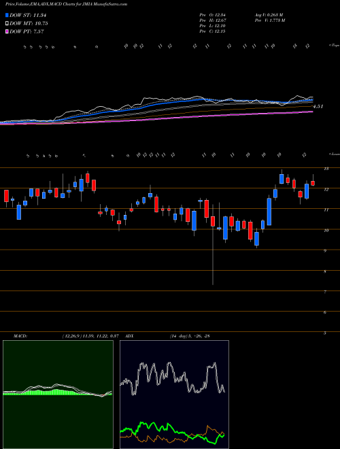The image size is (340, 449).
Task: Click the ADX values '(14 day) 5, +26, -28'
Action: coord(190,336)
